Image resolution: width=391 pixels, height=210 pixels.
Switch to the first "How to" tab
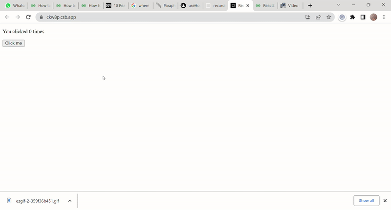click(41, 5)
